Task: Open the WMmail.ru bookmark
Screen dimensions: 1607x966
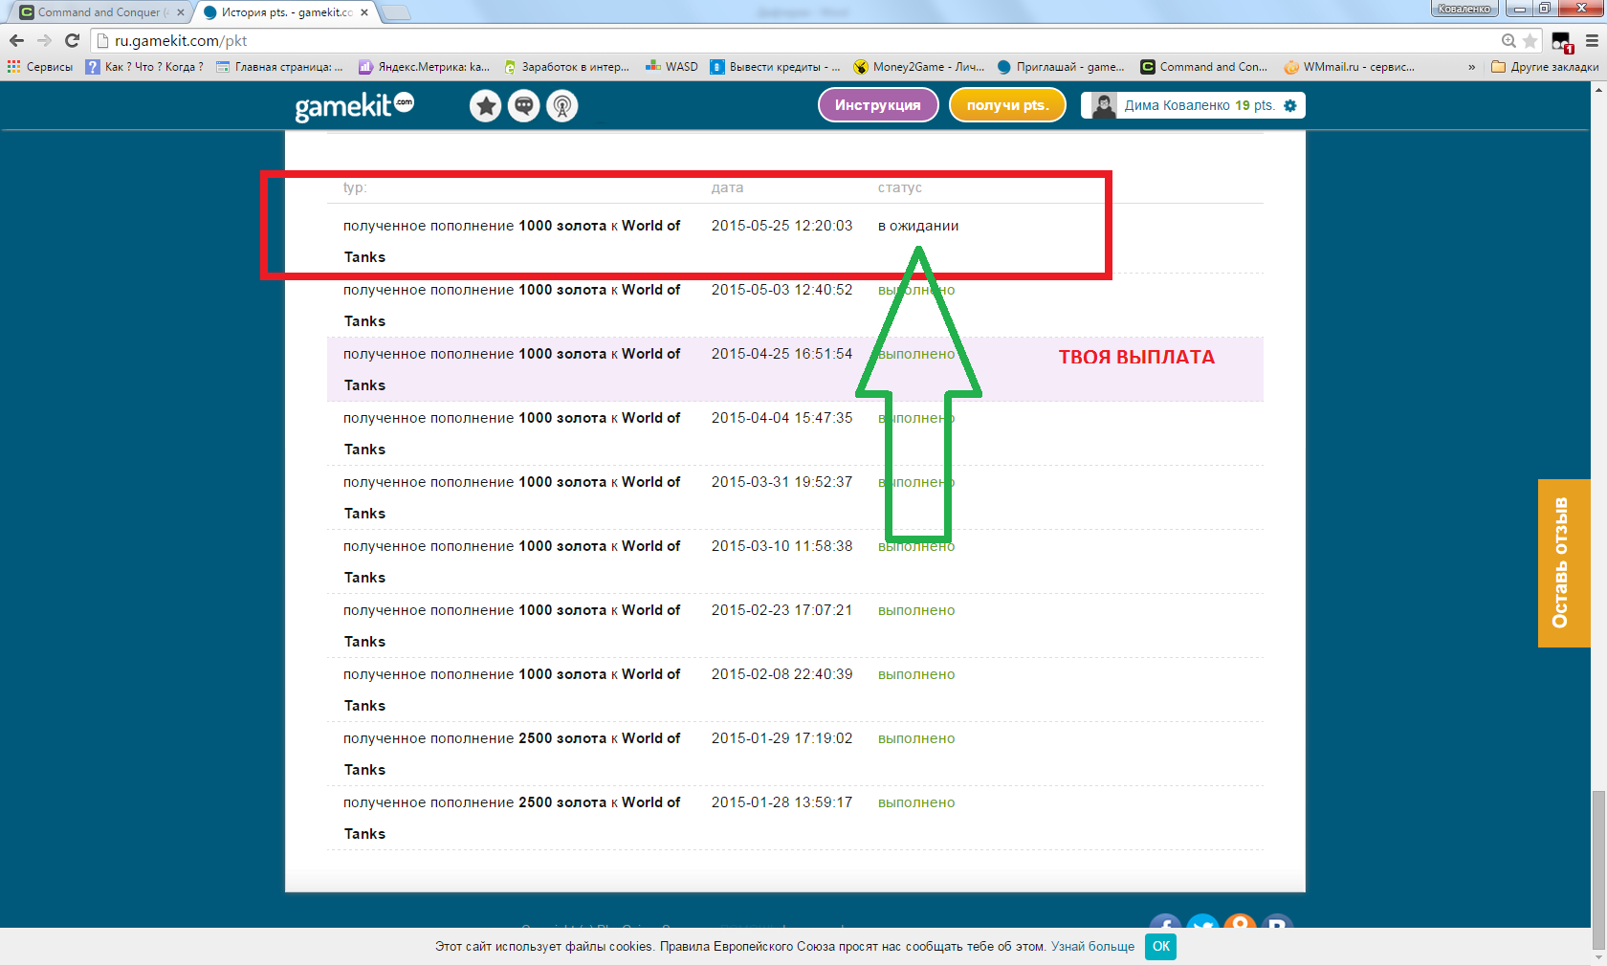Action: point(1349,67)
